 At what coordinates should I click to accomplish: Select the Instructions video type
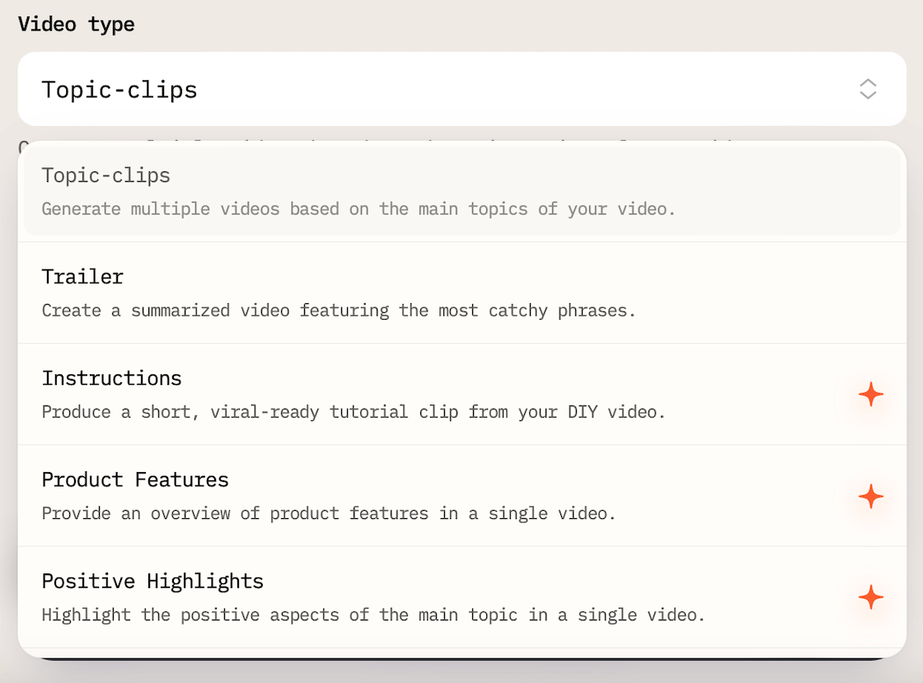112,378
